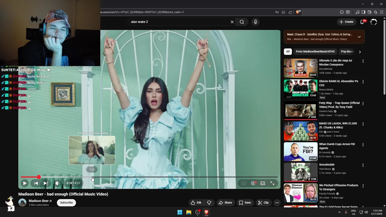This screenshot has height=217, width=386.
Task: Share the video
Action: tap(225, 203)
